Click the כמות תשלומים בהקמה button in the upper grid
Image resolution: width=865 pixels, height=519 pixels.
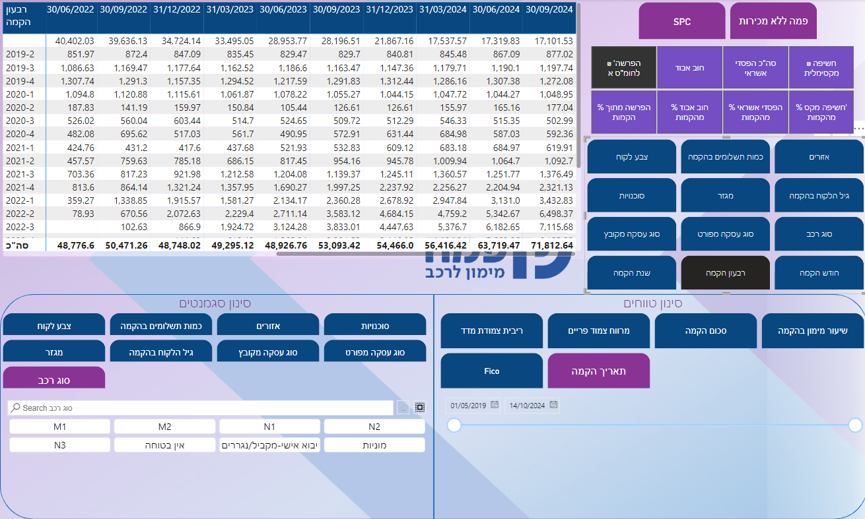[726, 156]
